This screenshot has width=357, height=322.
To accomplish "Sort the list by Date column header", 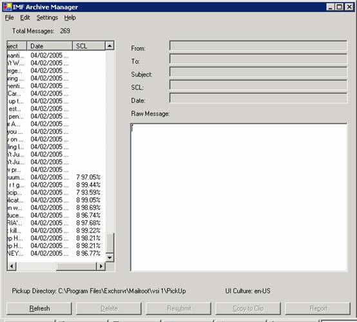I will coord(50,46).
